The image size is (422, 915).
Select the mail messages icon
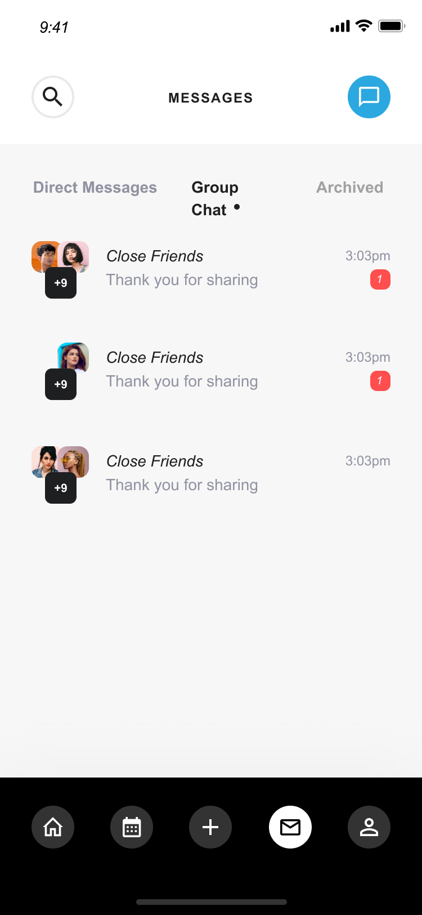[x=290, y=827]
